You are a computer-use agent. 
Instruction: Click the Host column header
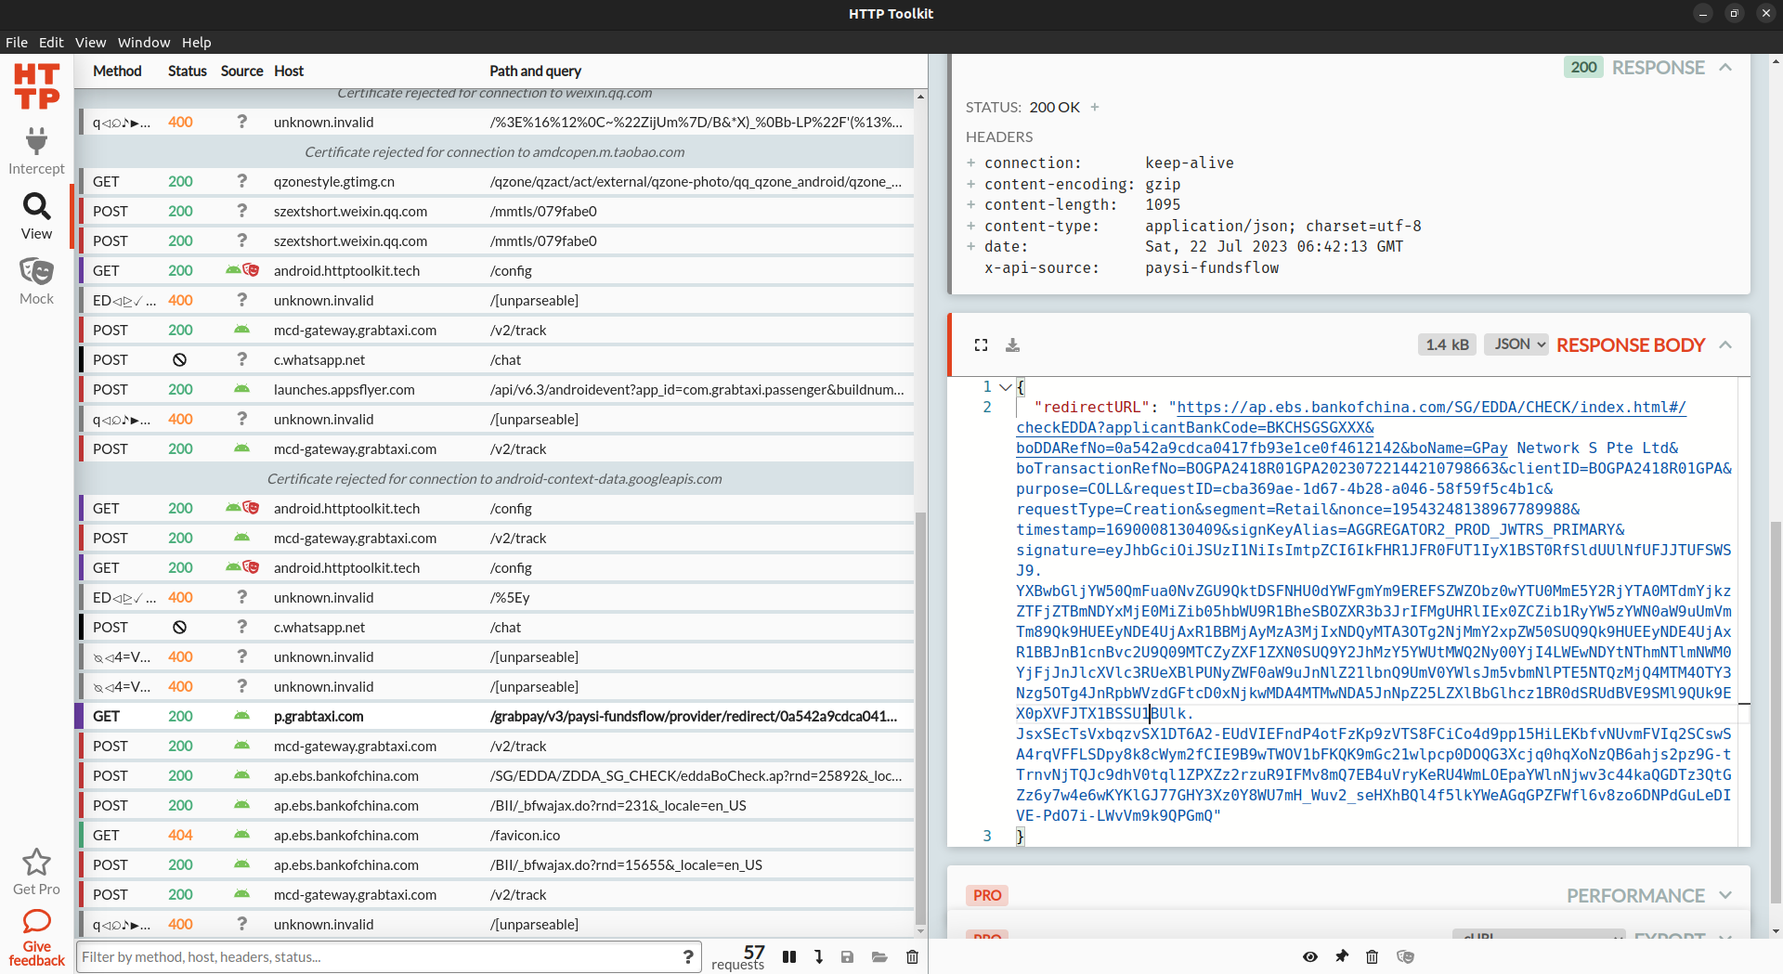pos(289,71)
